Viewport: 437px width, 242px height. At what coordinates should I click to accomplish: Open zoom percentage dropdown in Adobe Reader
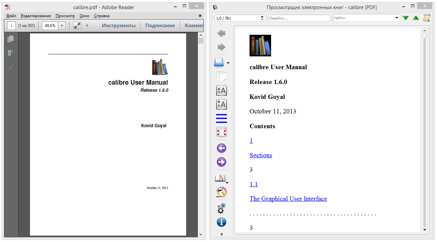[62, 26]
